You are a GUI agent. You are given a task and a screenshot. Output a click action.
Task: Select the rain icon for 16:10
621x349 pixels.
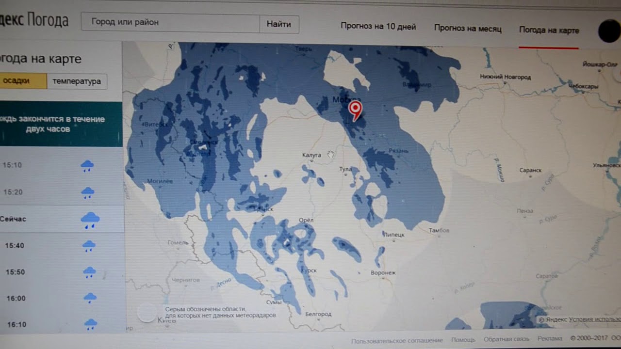(91, 324)
